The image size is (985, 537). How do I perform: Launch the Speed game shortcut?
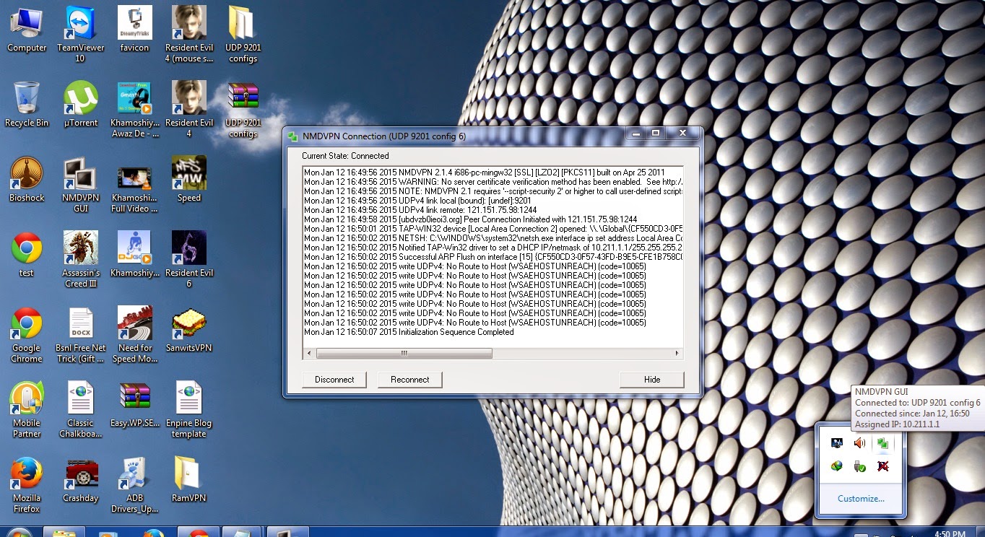[x=189, y=180]
